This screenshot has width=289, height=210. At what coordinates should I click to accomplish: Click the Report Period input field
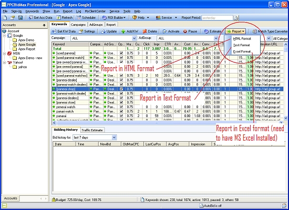tap(218, 18)
